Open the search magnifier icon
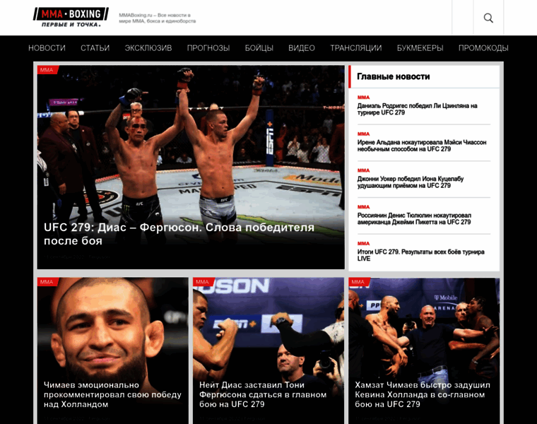537x424 pixels. 488,18
